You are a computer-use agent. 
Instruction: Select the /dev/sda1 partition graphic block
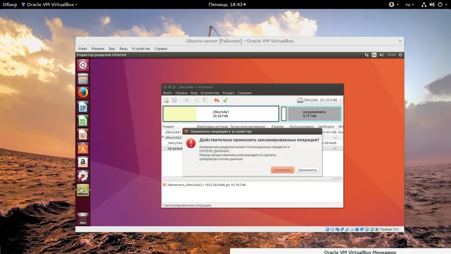click(221, 114)
